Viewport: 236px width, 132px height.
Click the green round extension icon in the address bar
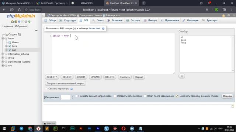click(x=216, y=10)
